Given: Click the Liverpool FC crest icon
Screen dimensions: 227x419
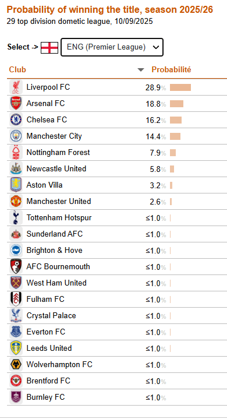Looking at the screenshot, I should 16,87.
